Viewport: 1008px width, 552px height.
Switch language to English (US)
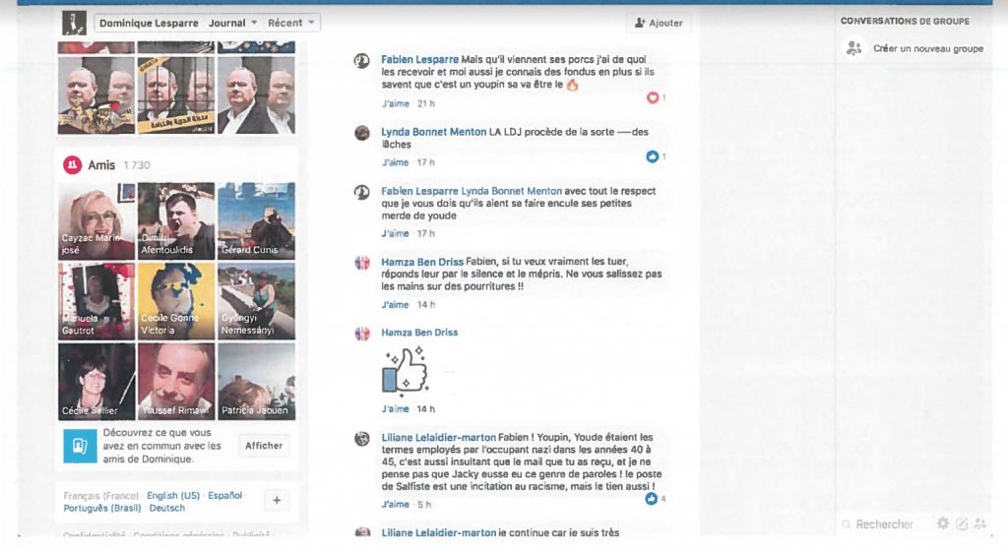coord(173,496)
